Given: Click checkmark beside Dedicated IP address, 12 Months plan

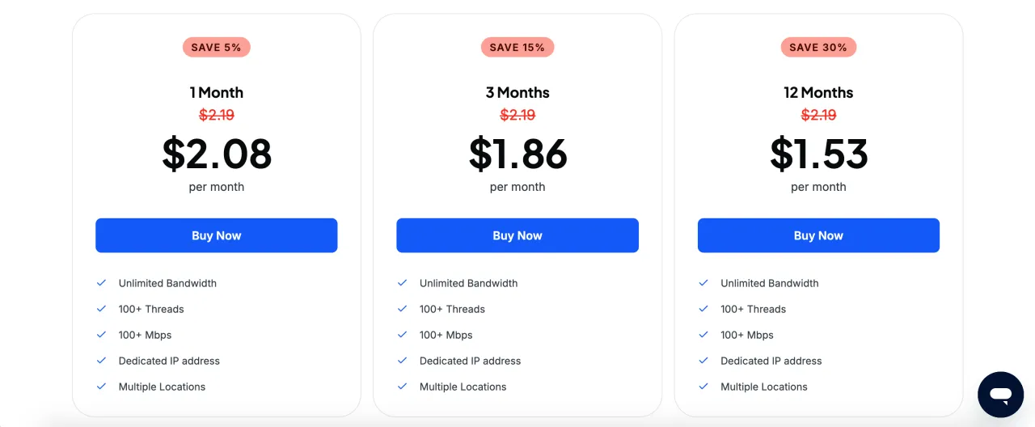Looking at the screenshot, I should tap(703, 361).
